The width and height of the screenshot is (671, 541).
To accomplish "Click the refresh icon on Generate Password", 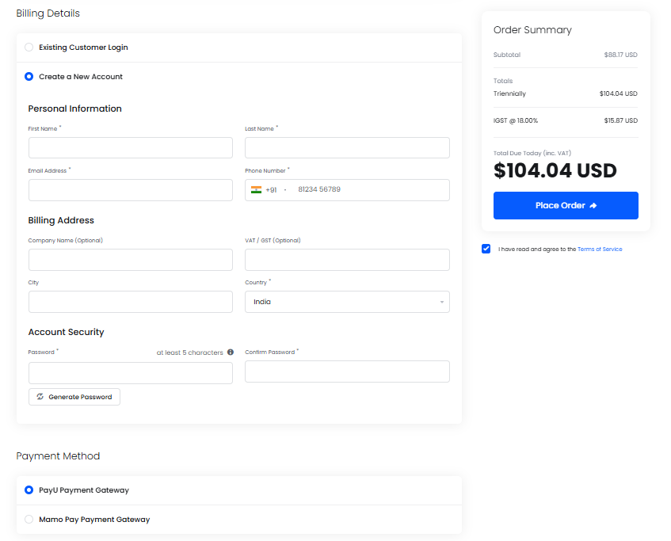I will (40, 396).
